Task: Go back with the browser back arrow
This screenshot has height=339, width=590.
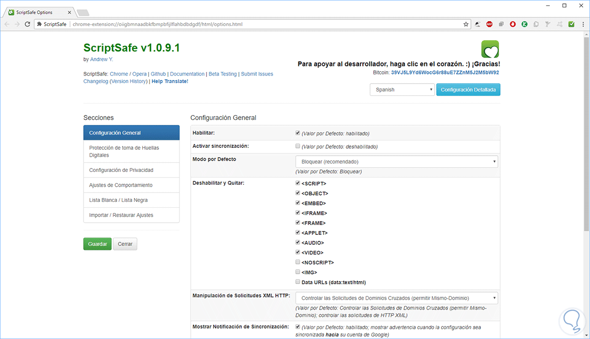Action: 7,24
